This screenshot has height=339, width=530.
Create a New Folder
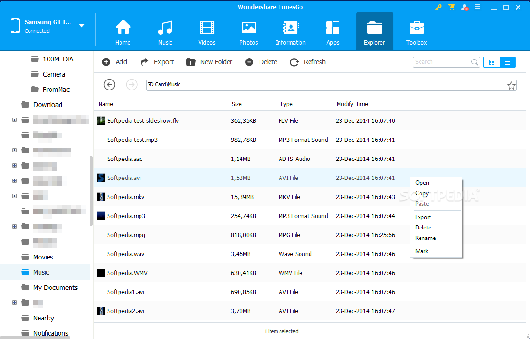click(x=209, y=62)
